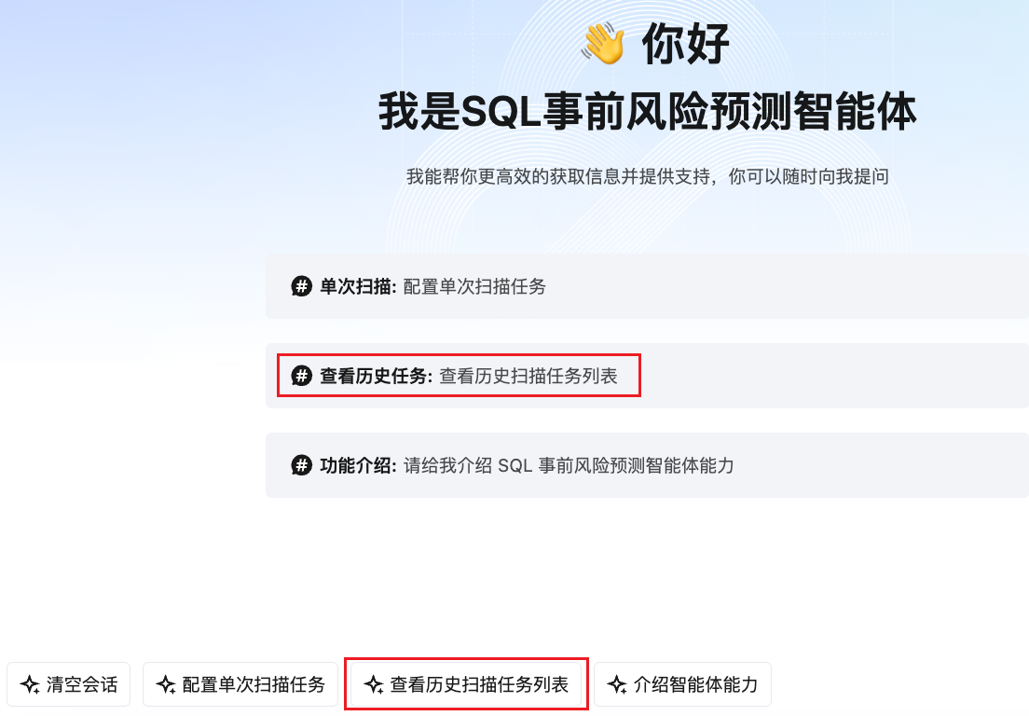1029x716 pixels.
Task: Click the waving hand emoji
Action: click(602, 44)
